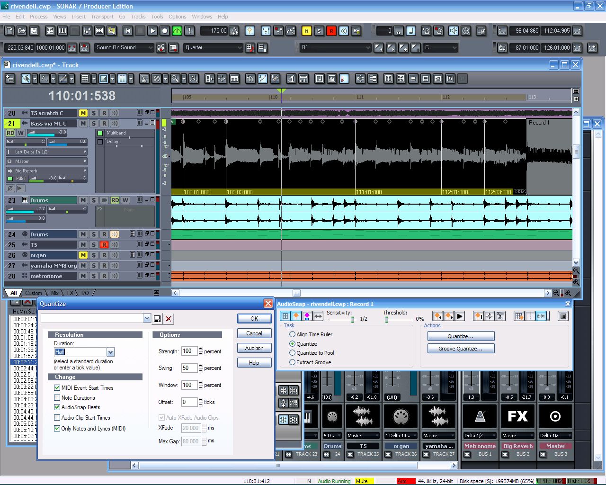Viewport: 606px width, 485px height.
Task: Uncheck the AudioSnap Beats checkbox
Action: pos(57,407)
